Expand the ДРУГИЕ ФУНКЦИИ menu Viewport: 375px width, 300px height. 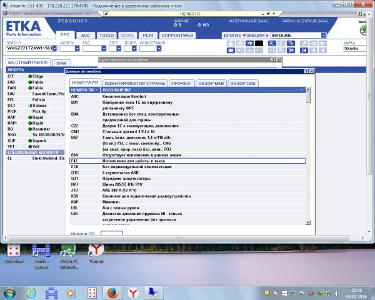click(x=246, y=36)
